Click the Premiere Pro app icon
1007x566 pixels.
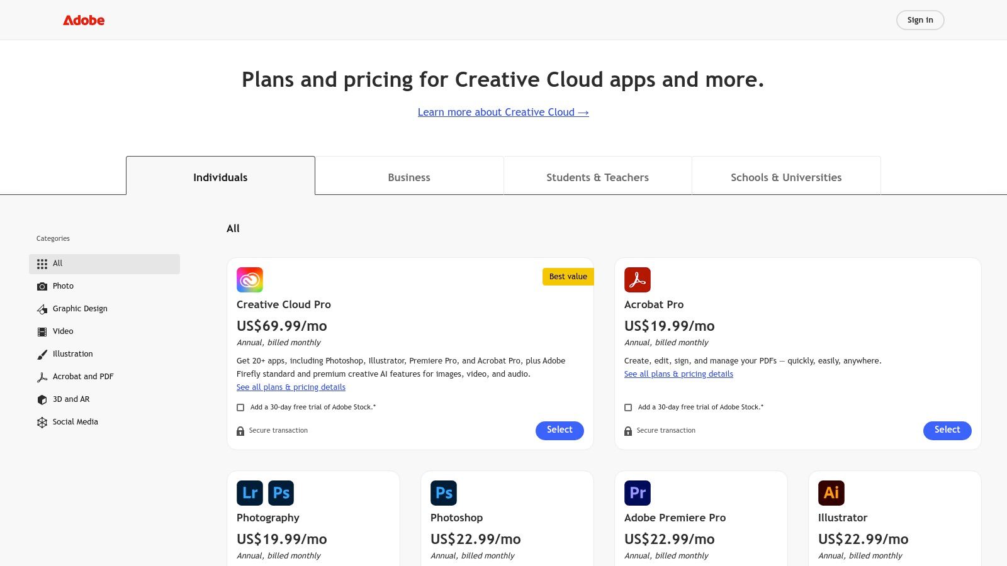[637, 493]
